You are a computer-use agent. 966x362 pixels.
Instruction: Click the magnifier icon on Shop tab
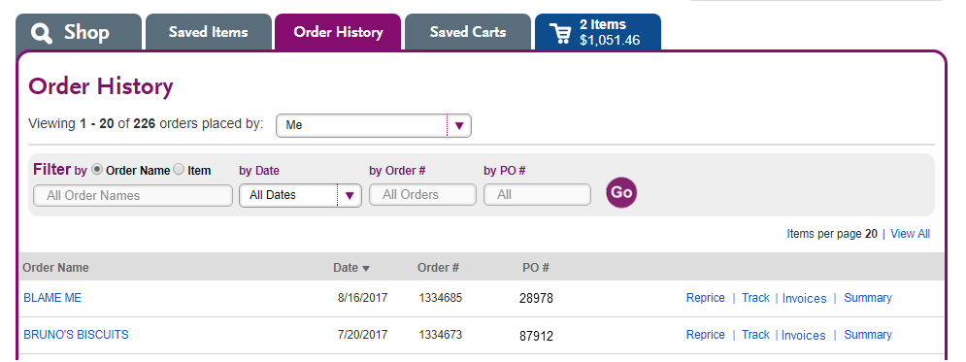pyautogui.click(x=42, y=33)
